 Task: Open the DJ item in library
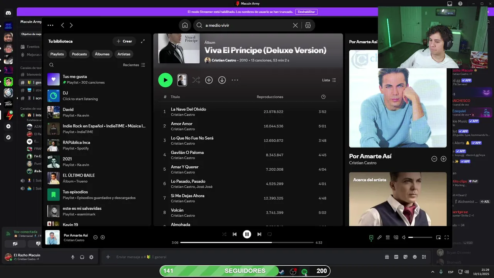click(x=96, y=96)
